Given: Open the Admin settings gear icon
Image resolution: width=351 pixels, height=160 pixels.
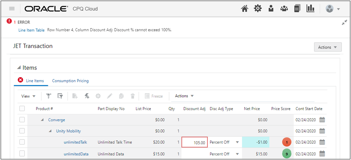Looking at the screenshot, I should click(258, 9).
